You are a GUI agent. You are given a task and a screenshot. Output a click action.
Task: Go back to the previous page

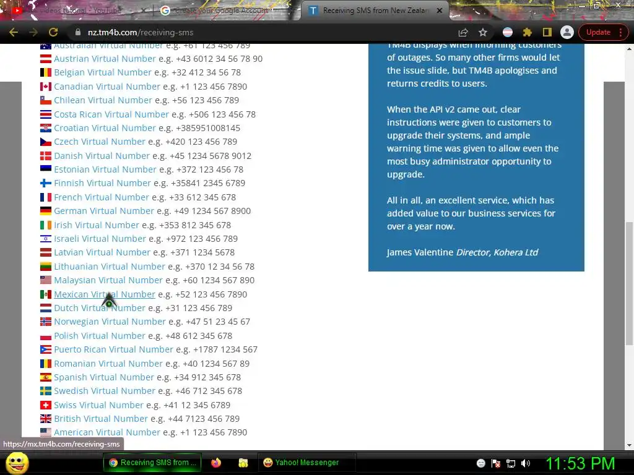pos(14,32)
